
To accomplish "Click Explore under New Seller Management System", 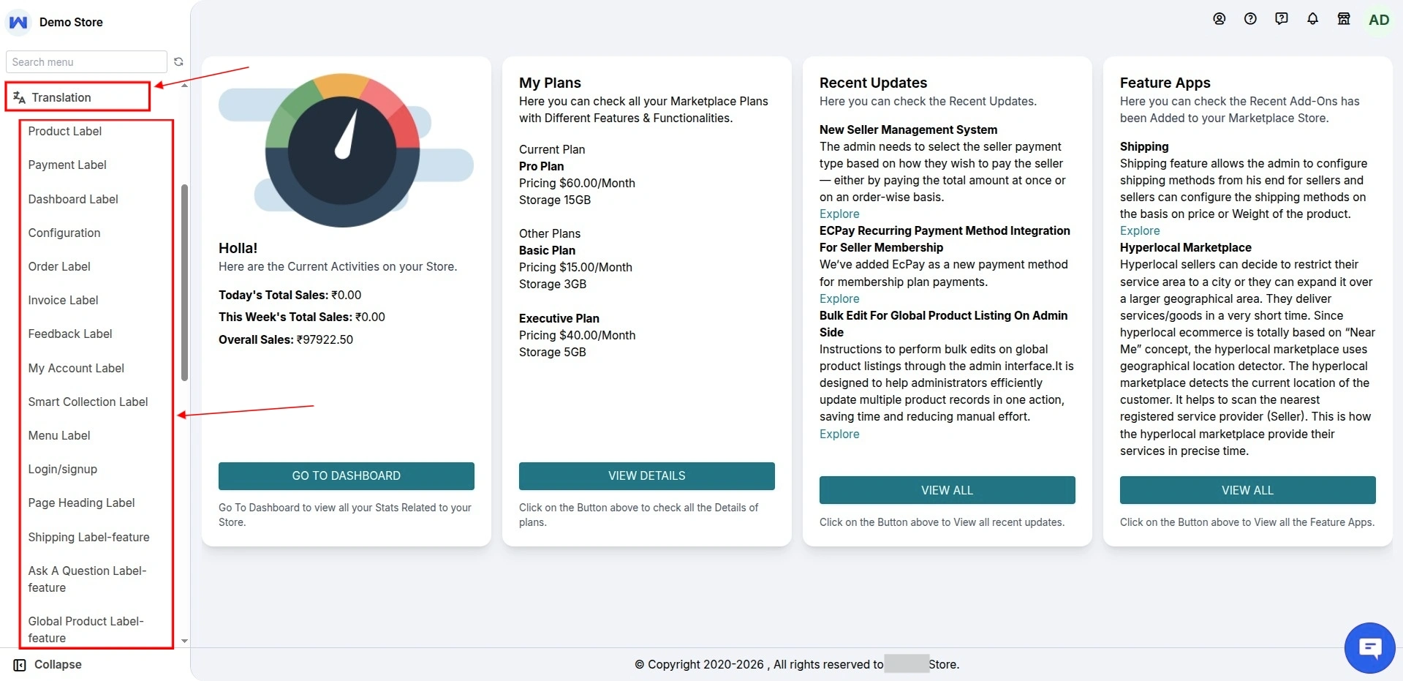I will [839, 214].
